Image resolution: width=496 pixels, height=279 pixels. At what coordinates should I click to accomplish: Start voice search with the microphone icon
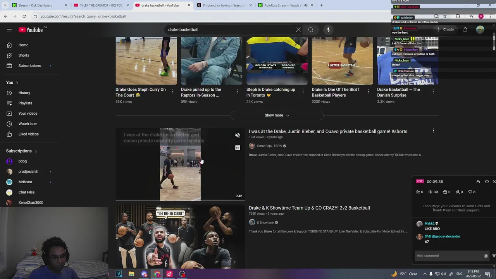[x=328, y=29]
